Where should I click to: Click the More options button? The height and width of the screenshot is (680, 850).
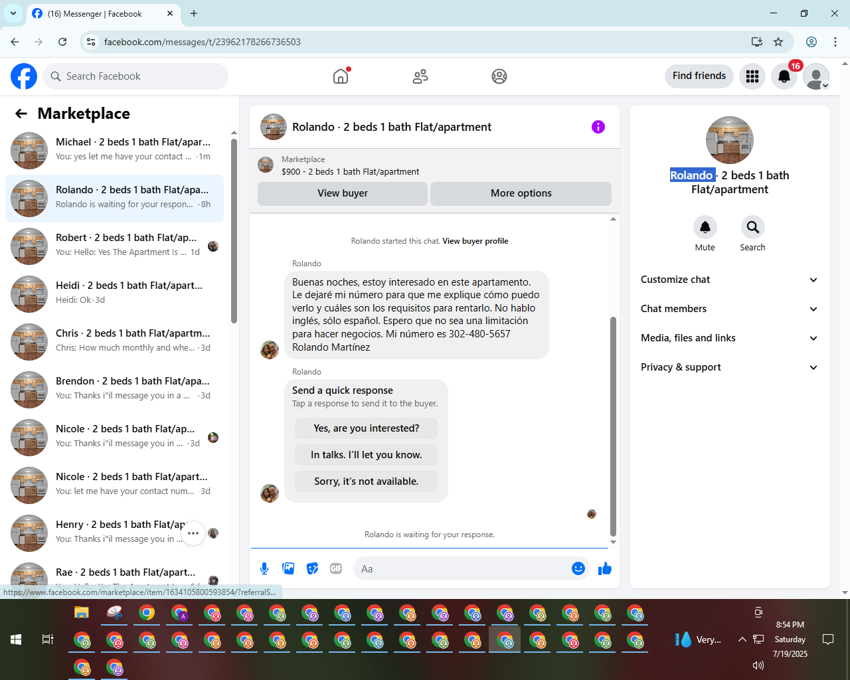pyautogui.click(x=521, y=193)
